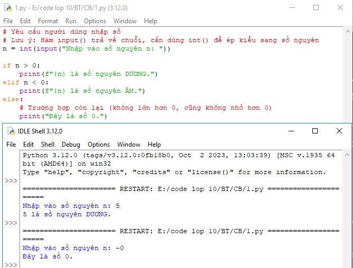Click comment 'Yêu cầu người dùng nhập số'
The image size is (353, 268).
(62, 32)
